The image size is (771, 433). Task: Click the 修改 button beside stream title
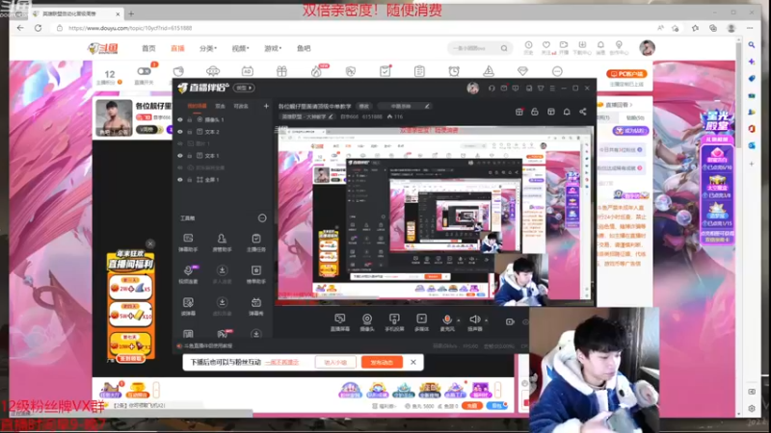[364, 106]
